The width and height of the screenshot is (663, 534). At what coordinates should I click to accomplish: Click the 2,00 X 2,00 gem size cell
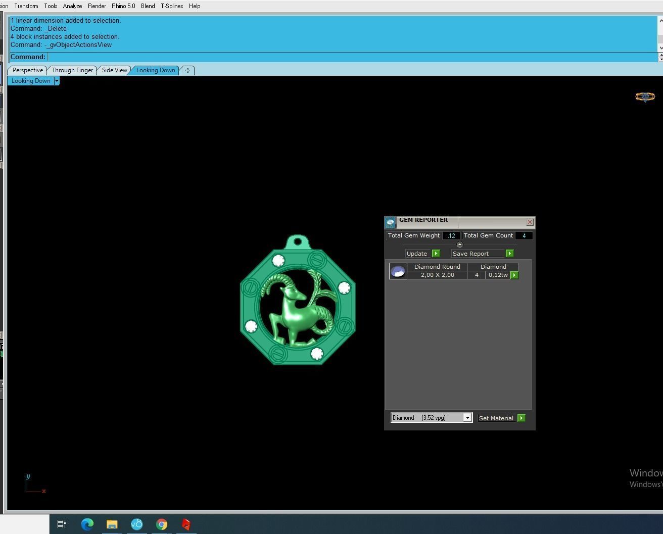pyautogui.click(x=437, y=275)
